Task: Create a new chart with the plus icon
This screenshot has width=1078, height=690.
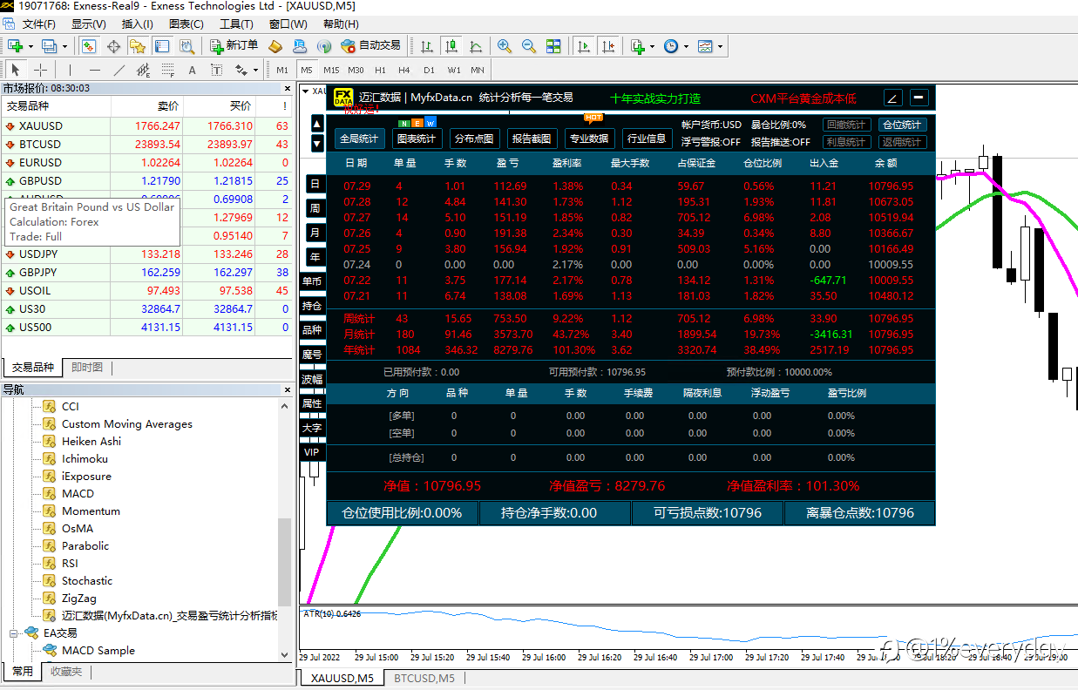Action: [14, 46]
